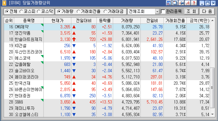The image size is (218, 121).
Task: Select the 갑을메탈 stock name
Action: point(23,64)
